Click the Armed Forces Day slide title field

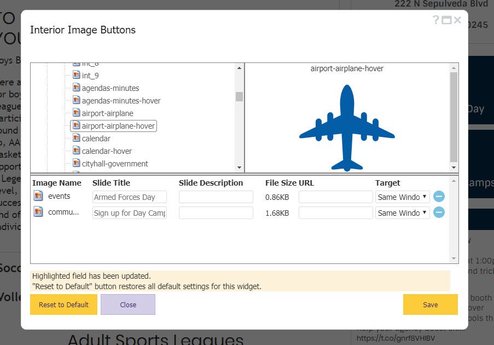(129, 197)
